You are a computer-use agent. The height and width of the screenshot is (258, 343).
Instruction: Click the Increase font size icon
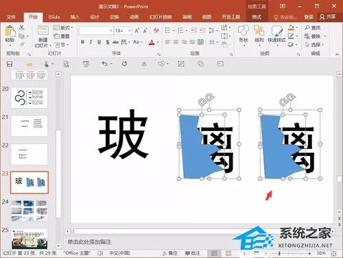coord(137,31)
